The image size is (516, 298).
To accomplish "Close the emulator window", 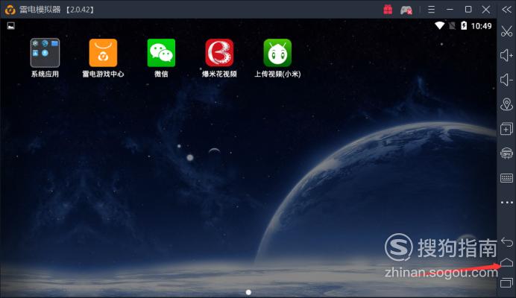I will coord(486,9).
